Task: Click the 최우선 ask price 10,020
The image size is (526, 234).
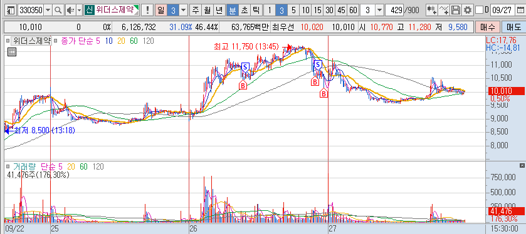Action: tap(312, 28)
